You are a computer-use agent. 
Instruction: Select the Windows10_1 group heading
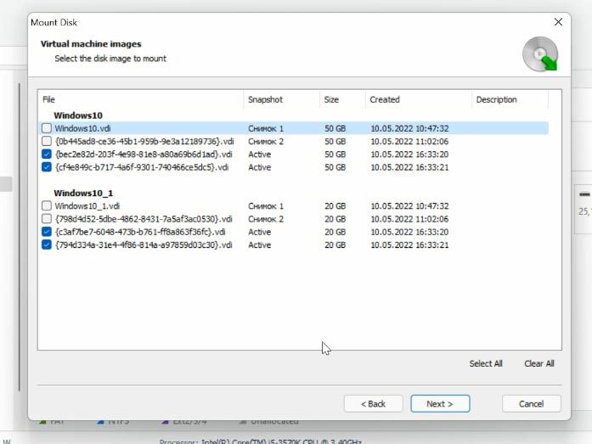83,194
